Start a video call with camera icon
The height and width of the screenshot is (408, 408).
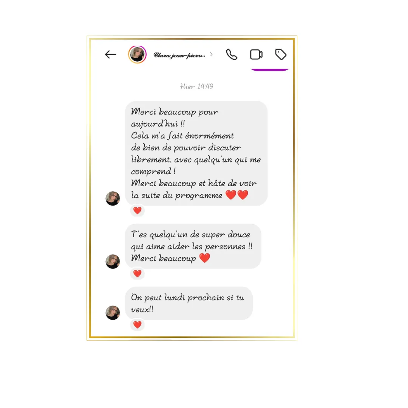click(256, 54)
